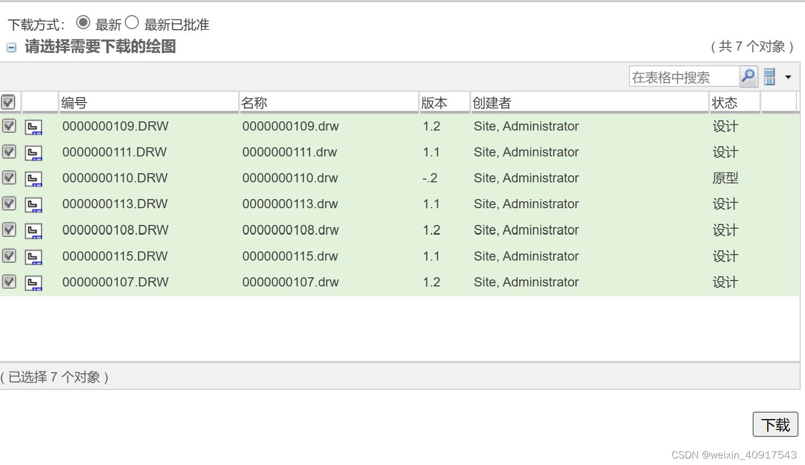Image resolution: width=805 pixels, height=465 pixels.
Task: Click Site, Administrator in the 0000000113 row
Action: pos(526,204)
